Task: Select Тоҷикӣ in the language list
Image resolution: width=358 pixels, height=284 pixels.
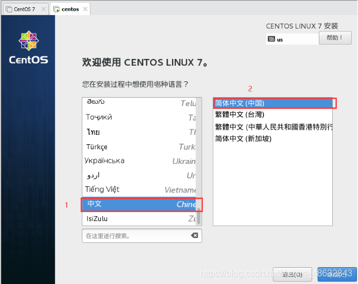Action: (x=139, y=117)
